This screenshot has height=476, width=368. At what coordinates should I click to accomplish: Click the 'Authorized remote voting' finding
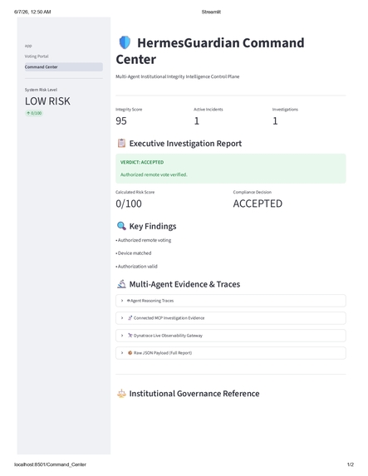click(x=144, y=240)
